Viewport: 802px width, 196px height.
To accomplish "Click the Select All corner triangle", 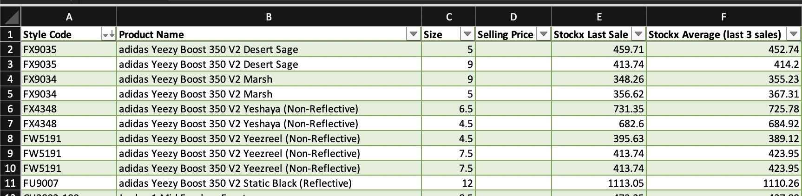I will [x=10, y=17].
